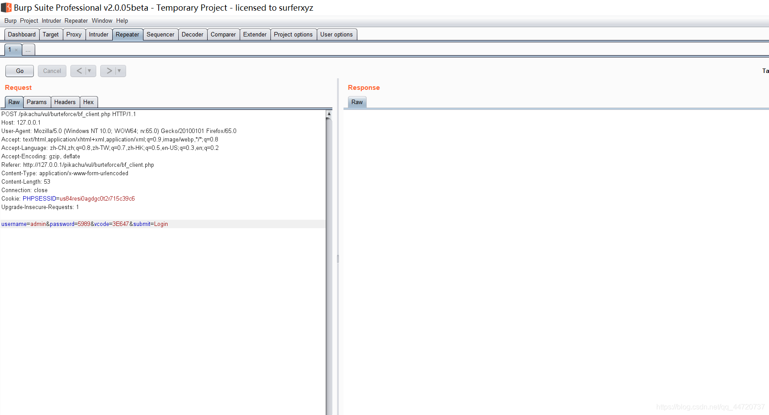Viewport: 769px width, 415px height.
Task: Click the username=admin parameter in body
Action: 24,224
